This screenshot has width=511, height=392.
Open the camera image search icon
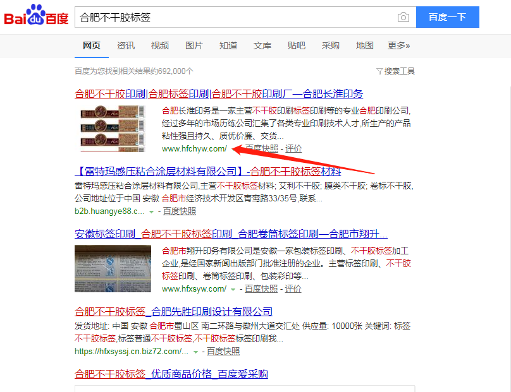tap(403, 17)
